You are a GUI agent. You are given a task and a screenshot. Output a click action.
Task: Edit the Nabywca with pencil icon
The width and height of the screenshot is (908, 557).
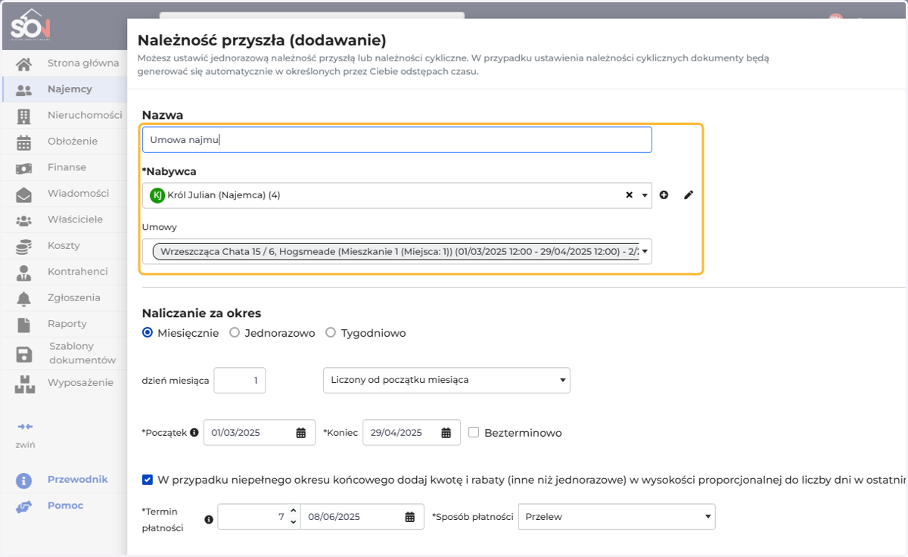coord(688,195)
